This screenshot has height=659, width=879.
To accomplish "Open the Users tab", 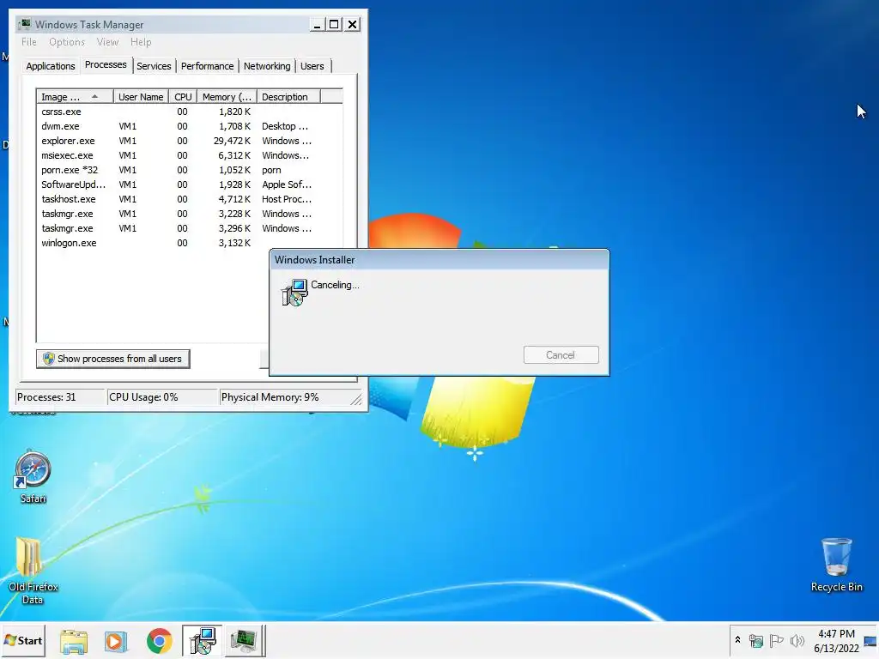I will point(312,66).
